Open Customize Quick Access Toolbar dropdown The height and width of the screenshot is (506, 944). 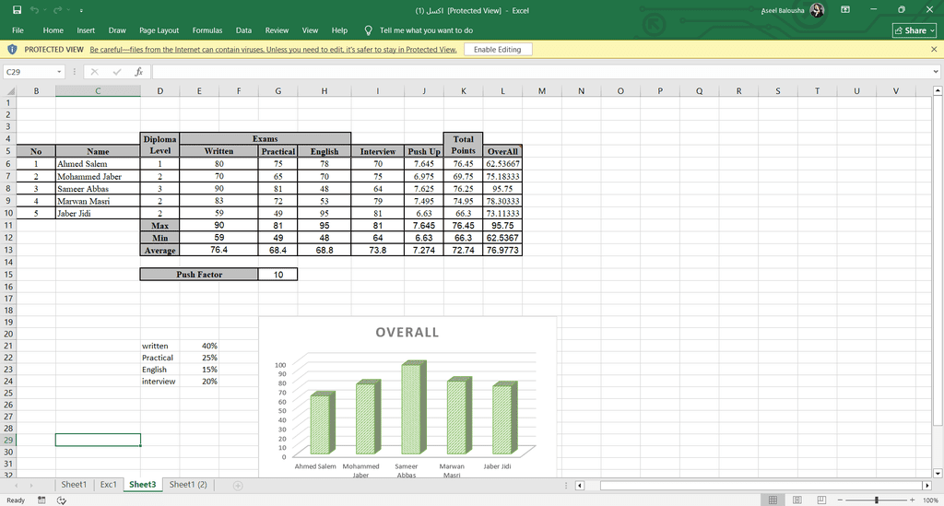(x=80, y=10)
